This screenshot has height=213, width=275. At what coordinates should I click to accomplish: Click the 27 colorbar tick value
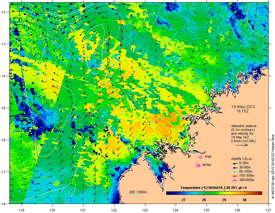pyautogui.click(x=183, y=200)
